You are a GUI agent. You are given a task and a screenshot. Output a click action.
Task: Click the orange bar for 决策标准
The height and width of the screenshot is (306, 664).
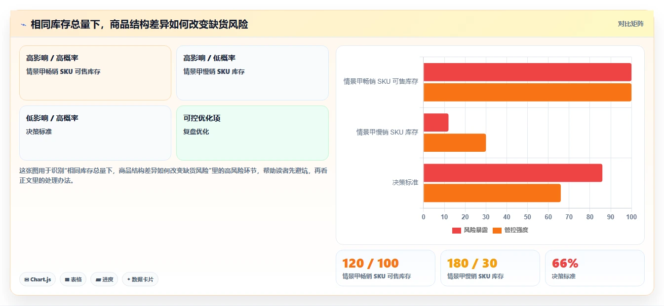pyautogui.click(x=492, y=193)
